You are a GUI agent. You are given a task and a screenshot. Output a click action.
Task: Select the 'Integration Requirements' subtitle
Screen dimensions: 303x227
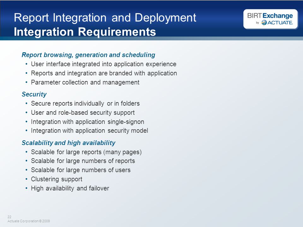pyautogui.click(x=85, y=32)
